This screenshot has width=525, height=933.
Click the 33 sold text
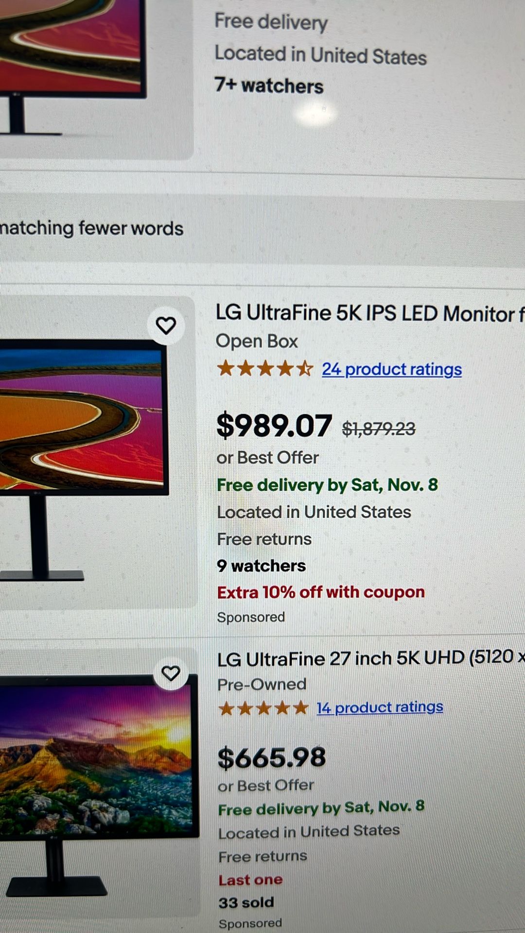click(245, 902)
